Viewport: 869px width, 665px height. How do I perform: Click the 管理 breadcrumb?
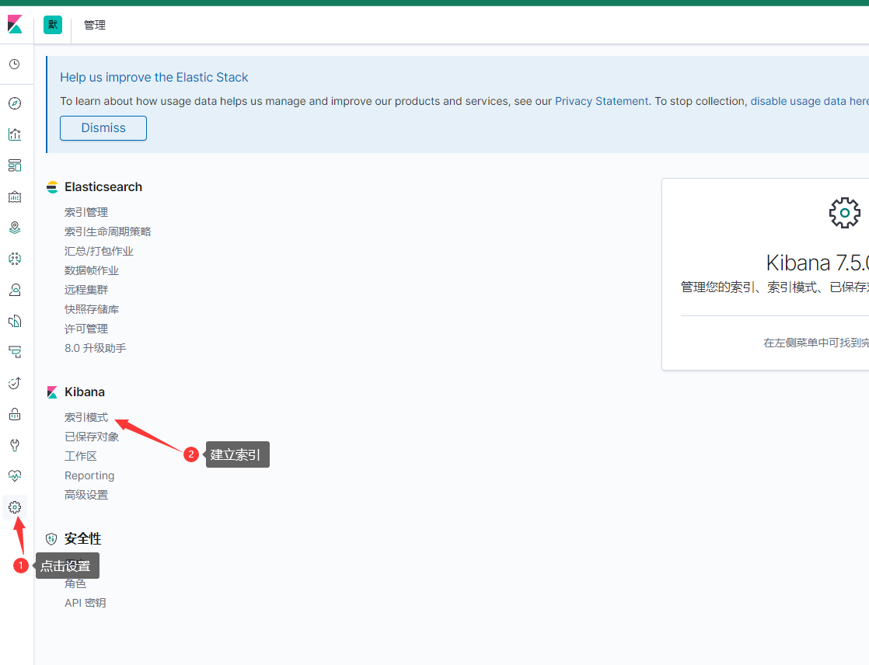[95, 25]
